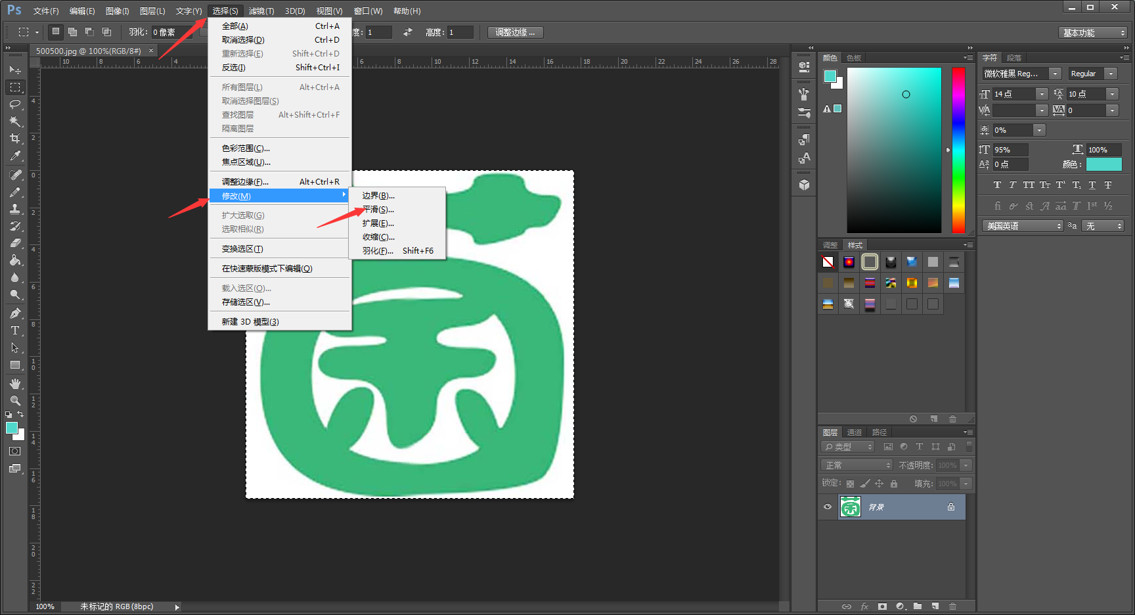Screen dimensions: 1135x615
Task: Choose New Selection mode button
Action: click(x=56, y=32)
